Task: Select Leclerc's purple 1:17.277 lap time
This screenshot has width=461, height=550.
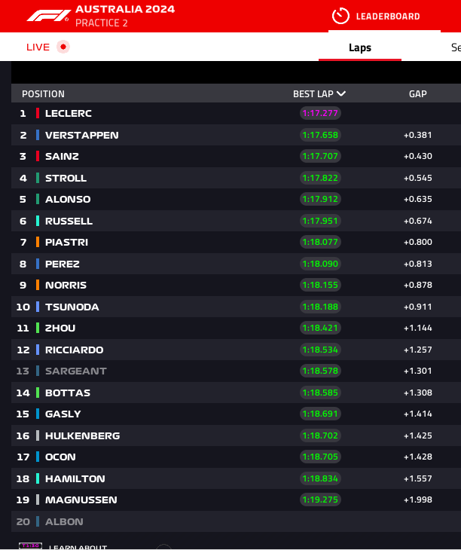Action: (x=320, y=113)
